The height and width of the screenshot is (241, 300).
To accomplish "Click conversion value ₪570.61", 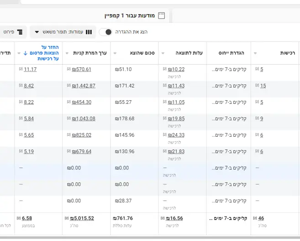I will point(81,69).
